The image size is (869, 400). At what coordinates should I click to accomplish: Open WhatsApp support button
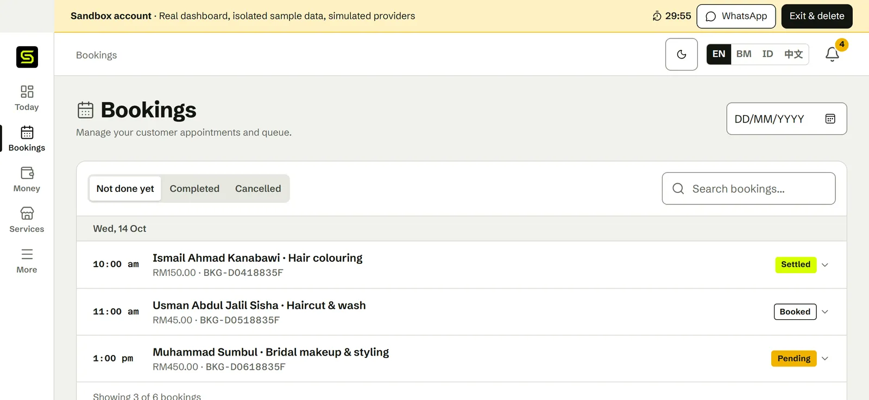pos(736,16)
